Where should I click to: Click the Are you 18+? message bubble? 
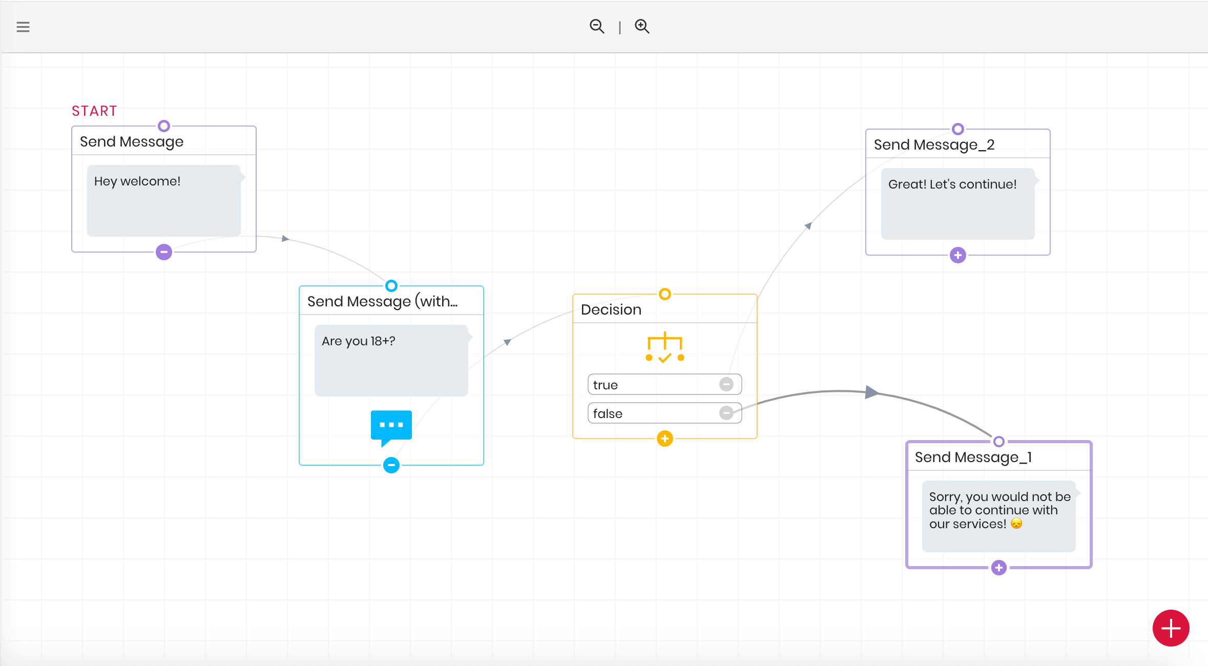coord(391,360)
